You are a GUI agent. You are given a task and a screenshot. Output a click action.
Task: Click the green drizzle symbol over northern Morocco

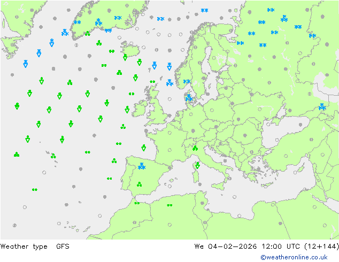137,203
